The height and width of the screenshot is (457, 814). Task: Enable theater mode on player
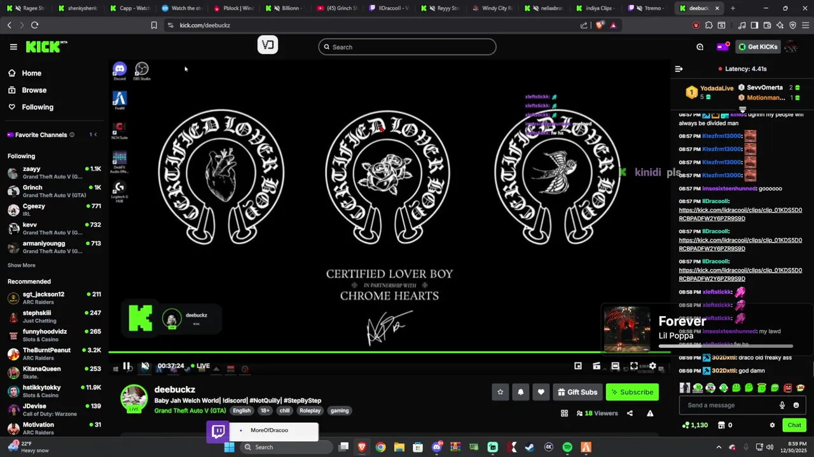tap(615, 366)
